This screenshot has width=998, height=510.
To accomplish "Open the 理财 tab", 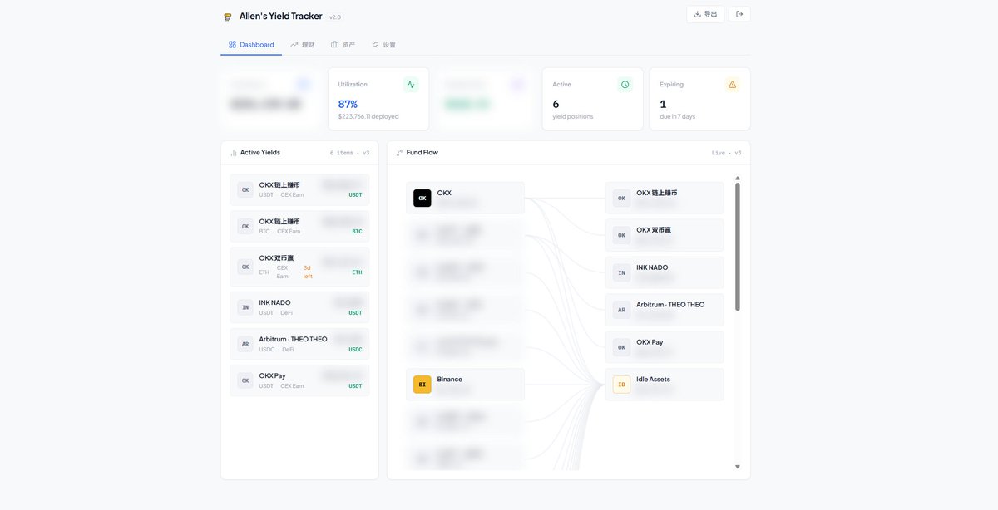I will 303,44.
